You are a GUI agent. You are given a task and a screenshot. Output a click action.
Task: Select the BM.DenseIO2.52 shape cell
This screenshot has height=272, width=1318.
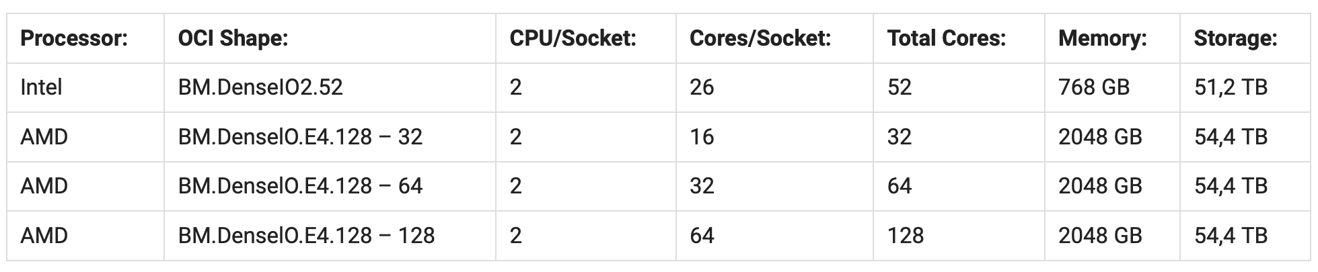(x=260, y=87)
